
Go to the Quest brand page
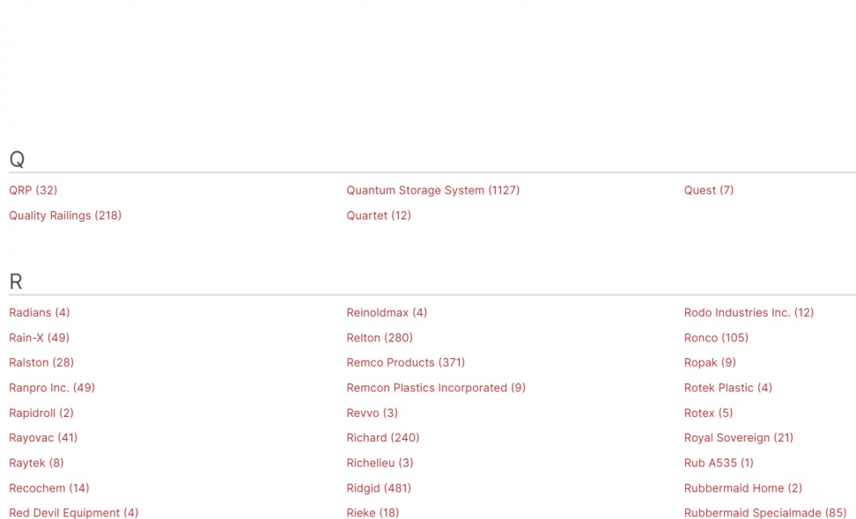click(x=708, y=190)
